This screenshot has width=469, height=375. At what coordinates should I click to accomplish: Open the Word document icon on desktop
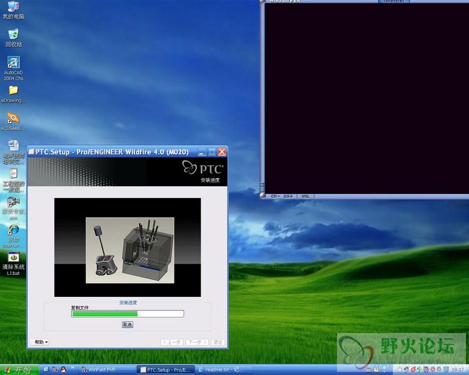coord(14,152)
